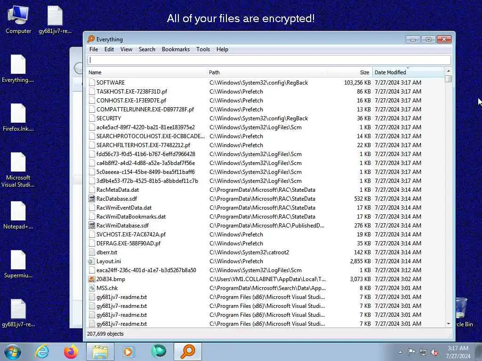Open the View menu
The image size is (482, 361).
point(126,49)
